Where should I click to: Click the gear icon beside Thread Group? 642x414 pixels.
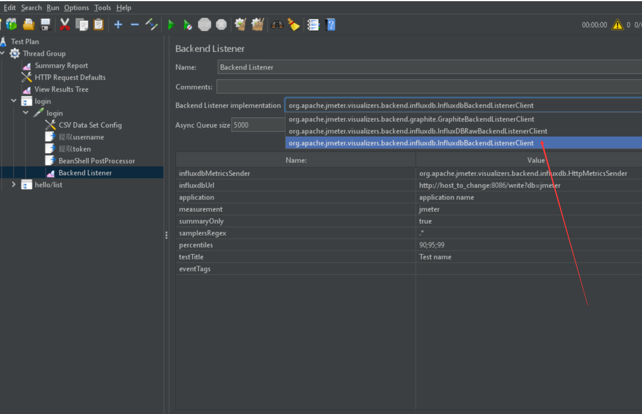(15, 53)
